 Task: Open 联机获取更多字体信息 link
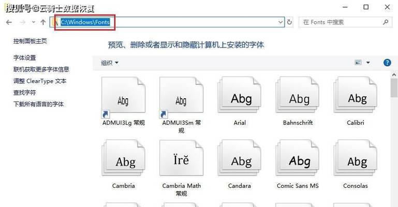tap(41, 69)
